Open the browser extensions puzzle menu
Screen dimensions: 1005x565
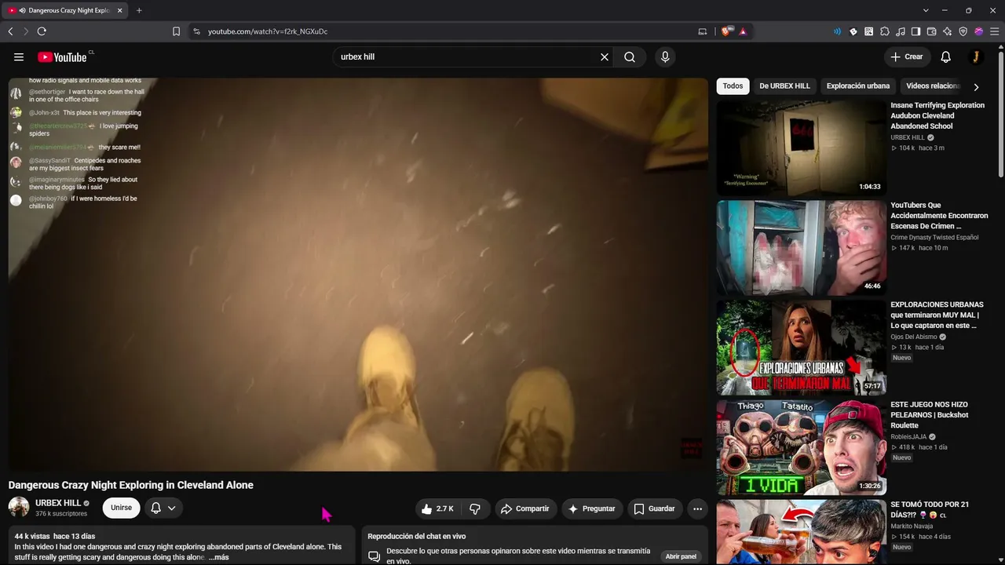point(885,31)
